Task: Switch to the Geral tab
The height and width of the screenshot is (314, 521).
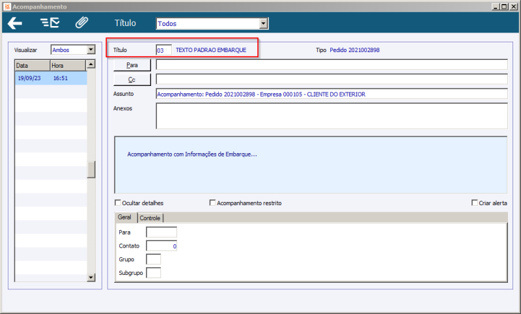Action: [x=125, y=218]
